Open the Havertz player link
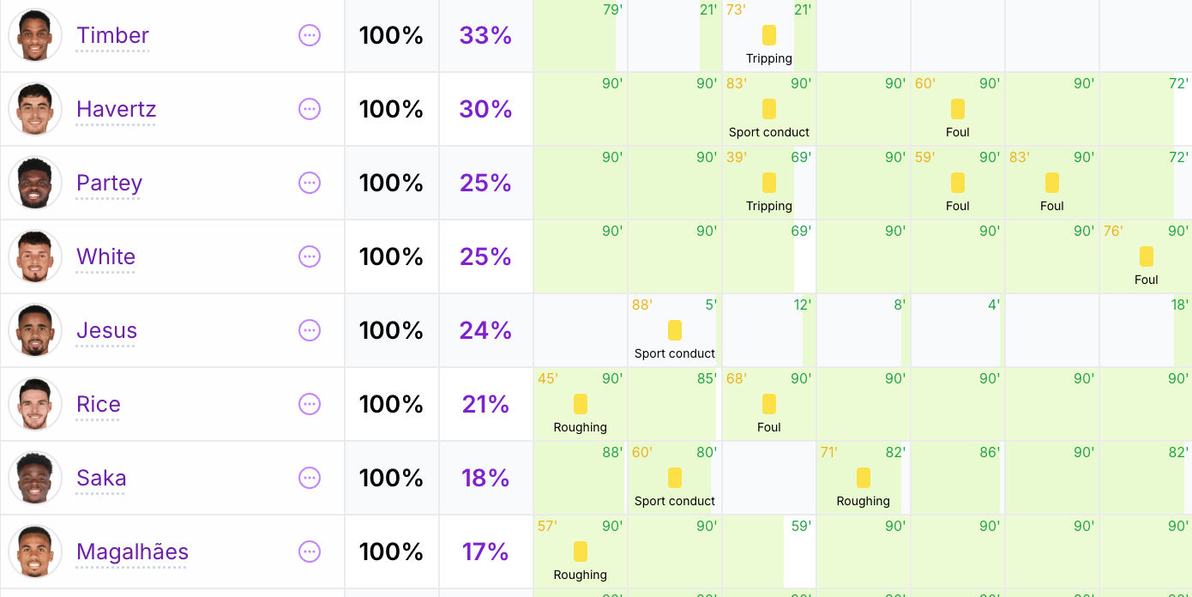 [x=116, y=109]
